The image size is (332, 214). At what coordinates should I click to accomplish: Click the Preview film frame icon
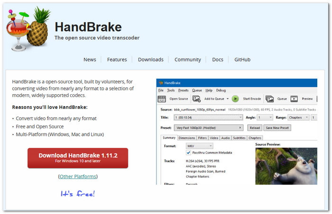point(294,99)
